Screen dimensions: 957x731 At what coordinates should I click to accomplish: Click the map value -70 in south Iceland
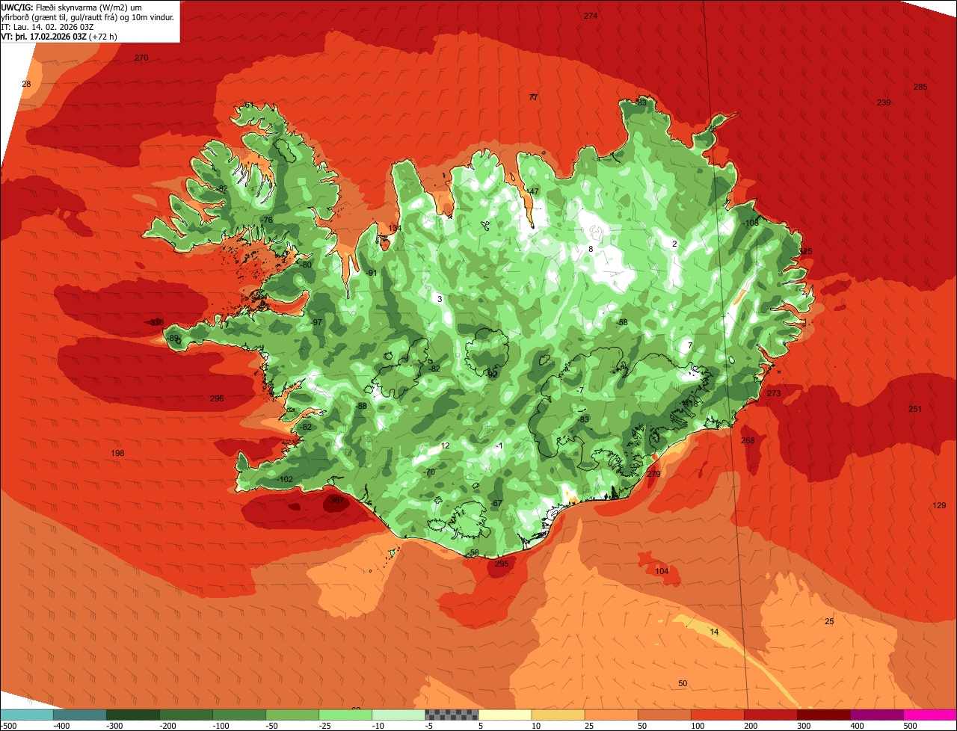click(x=428, y=472)
